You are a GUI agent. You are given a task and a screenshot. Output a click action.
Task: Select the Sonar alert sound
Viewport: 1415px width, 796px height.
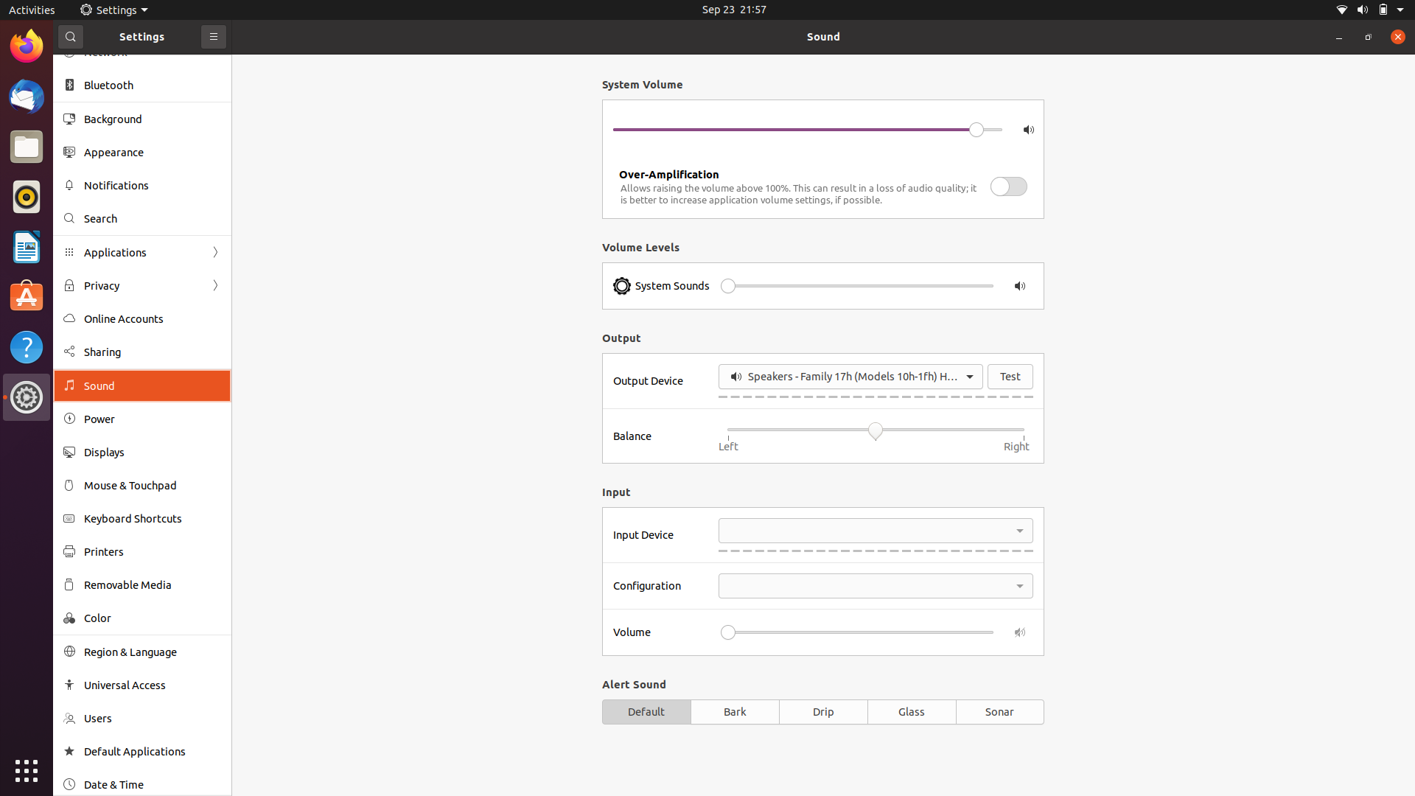(999, 712)
